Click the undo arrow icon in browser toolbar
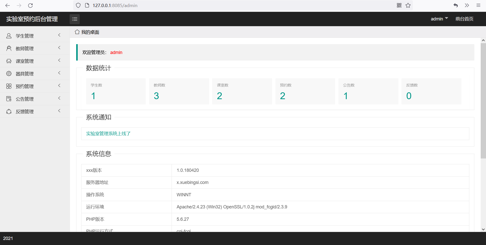The height and width of the screenshot is (245, 486). point(456,6)
